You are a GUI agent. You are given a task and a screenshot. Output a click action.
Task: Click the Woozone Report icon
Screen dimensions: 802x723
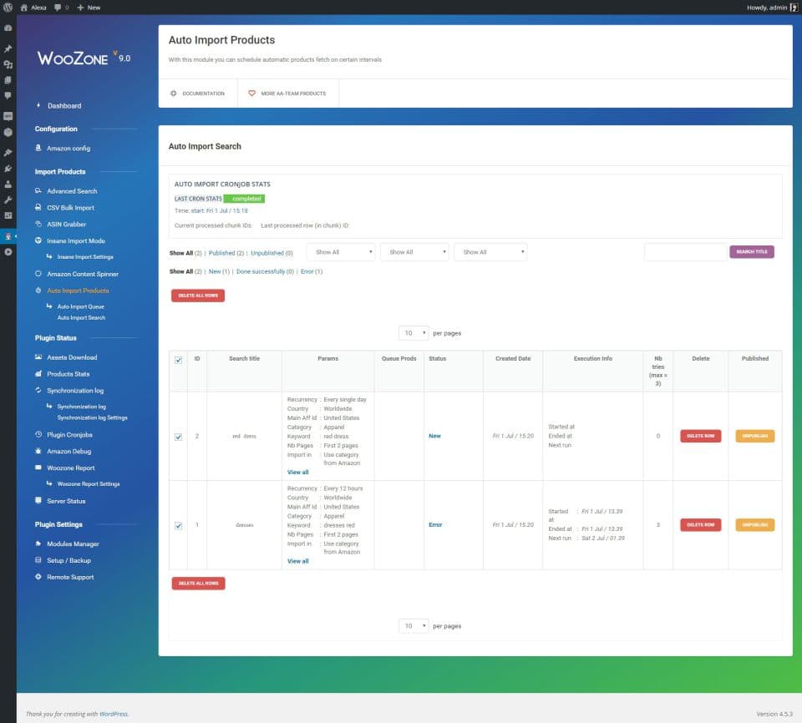point(38,468)
